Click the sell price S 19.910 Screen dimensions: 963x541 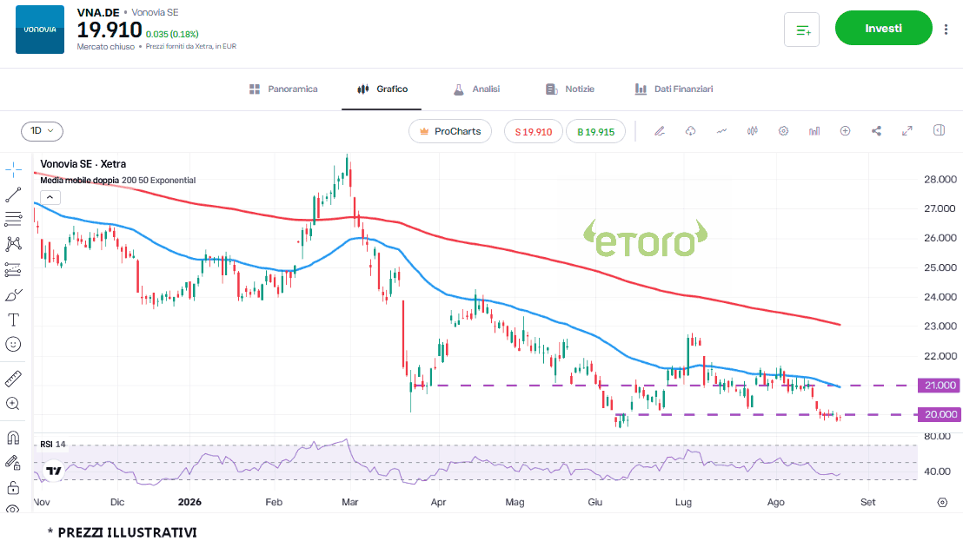533,131
